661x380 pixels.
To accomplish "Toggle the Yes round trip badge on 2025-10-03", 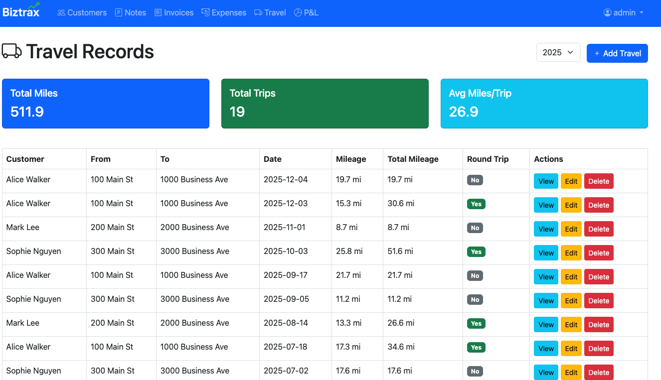I will (x=476, y=252).
